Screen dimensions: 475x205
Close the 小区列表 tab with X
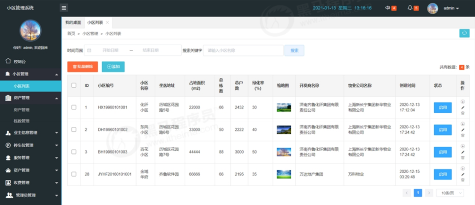pos(107,23)
